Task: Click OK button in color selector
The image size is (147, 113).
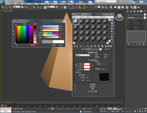Action: (x=54, y=45)
